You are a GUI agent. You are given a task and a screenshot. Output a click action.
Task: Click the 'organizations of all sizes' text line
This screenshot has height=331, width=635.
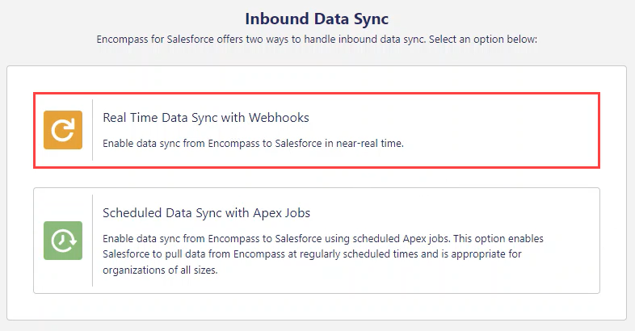160,270
